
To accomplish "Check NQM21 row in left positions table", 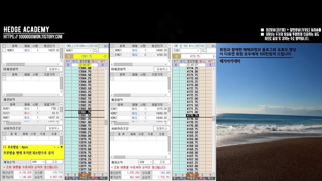I will 4,50.
